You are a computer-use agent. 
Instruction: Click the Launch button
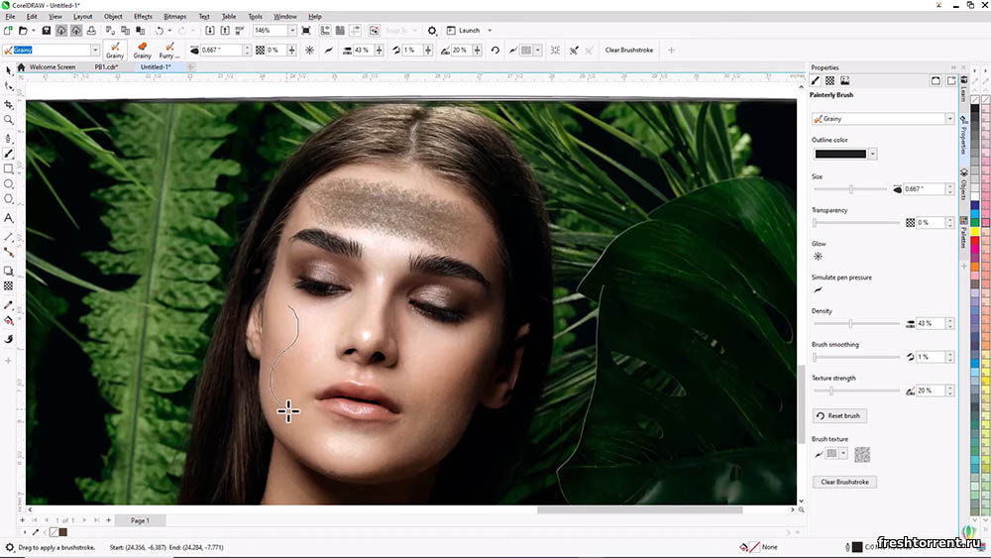pyautogui.click(x=463, y=31)
